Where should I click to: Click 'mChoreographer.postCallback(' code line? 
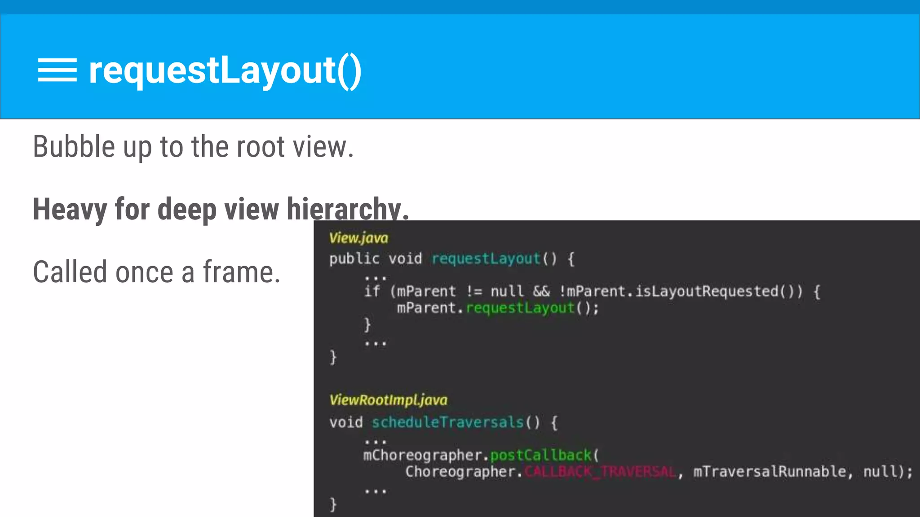tap(481, 456)
